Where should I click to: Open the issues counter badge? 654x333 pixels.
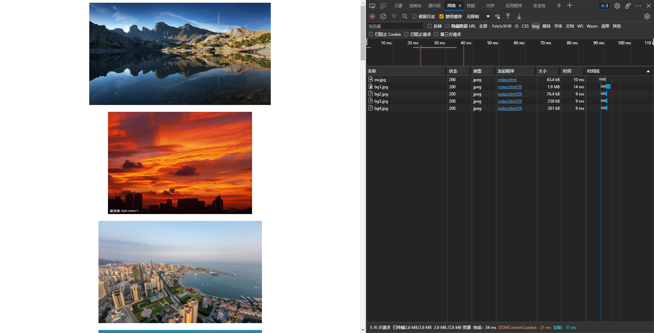tap(605, 6)
